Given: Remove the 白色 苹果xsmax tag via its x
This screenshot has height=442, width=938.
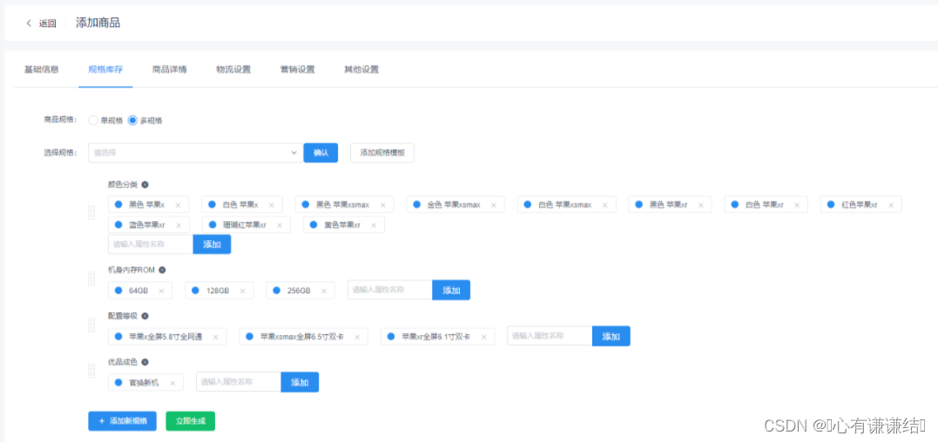Looking at the screenshot, I should (x=604, y=204).
